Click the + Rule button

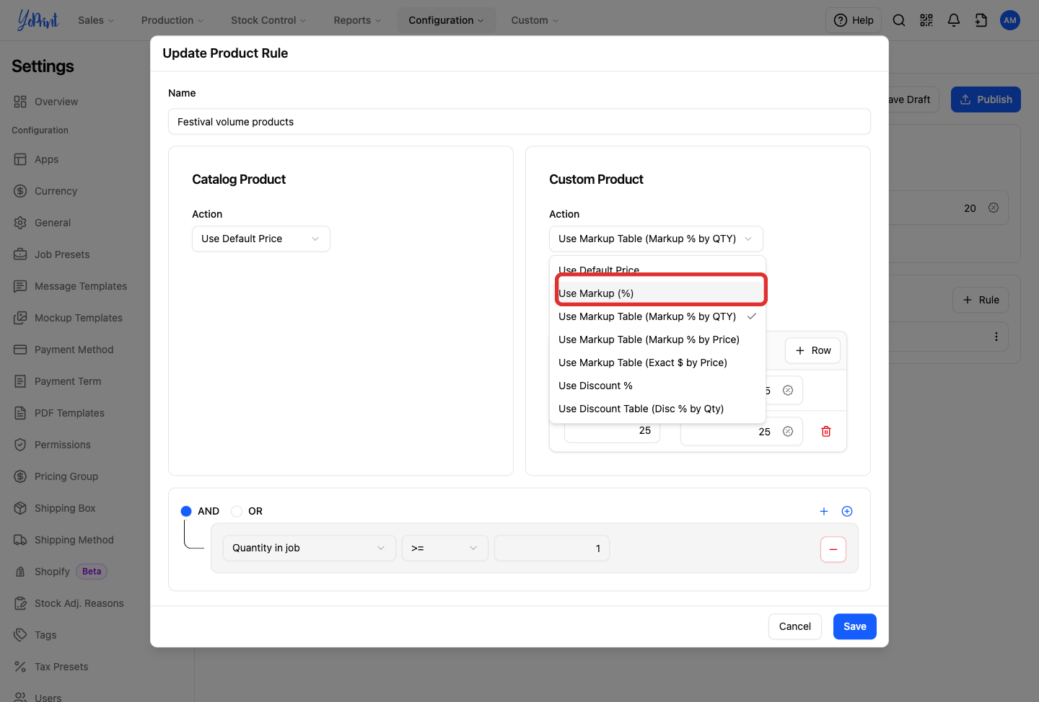coord(981,300)
